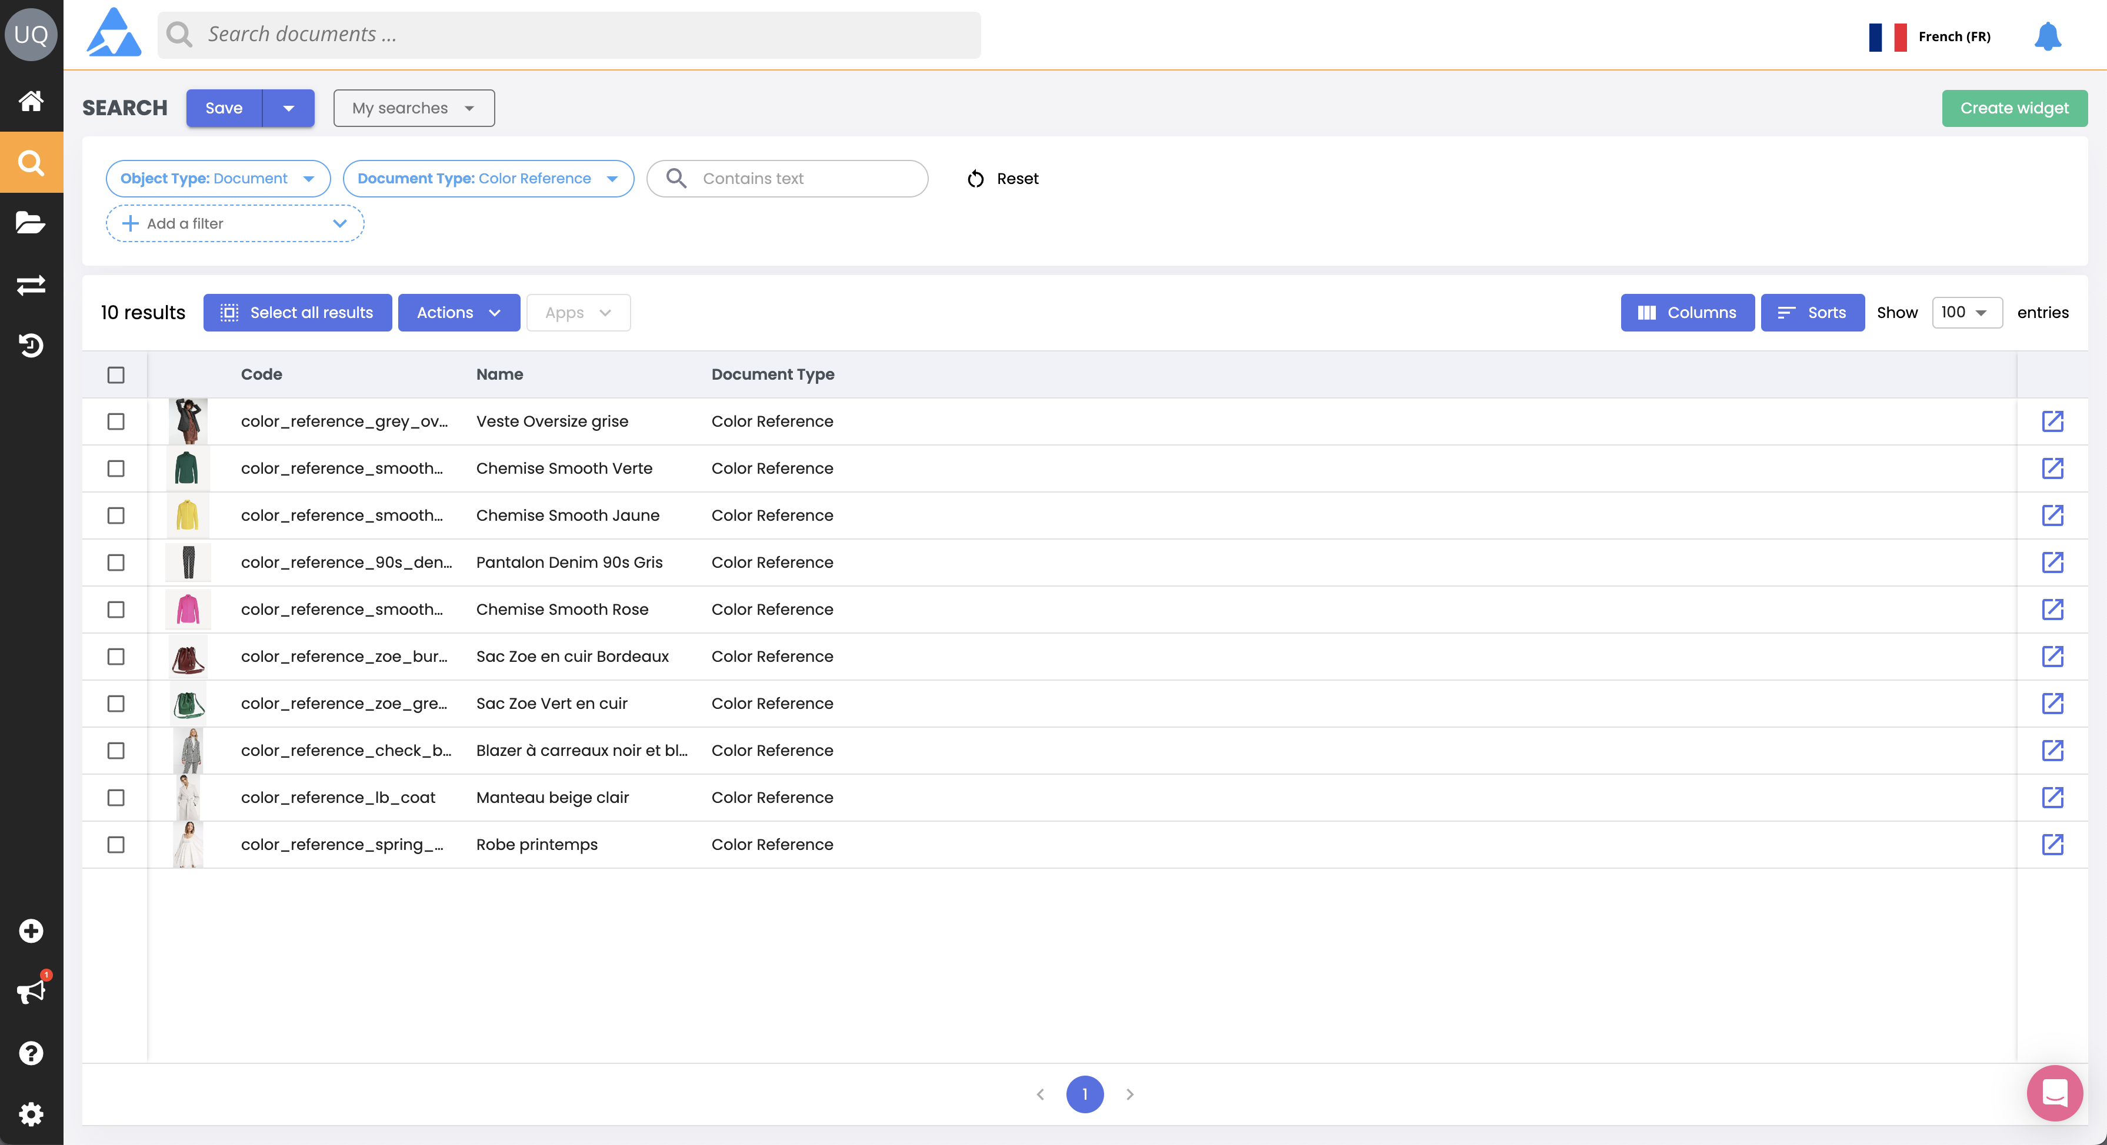Image resolution: width=2107 pixels, height=1145 pixels.
Task: Open announcements megaphone icon
Action: coord(31,992)
